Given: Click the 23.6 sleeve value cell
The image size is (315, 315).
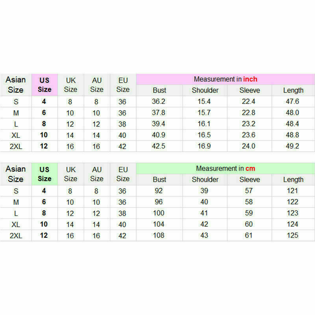Looking at the screenshot, I should click(250, 135).
